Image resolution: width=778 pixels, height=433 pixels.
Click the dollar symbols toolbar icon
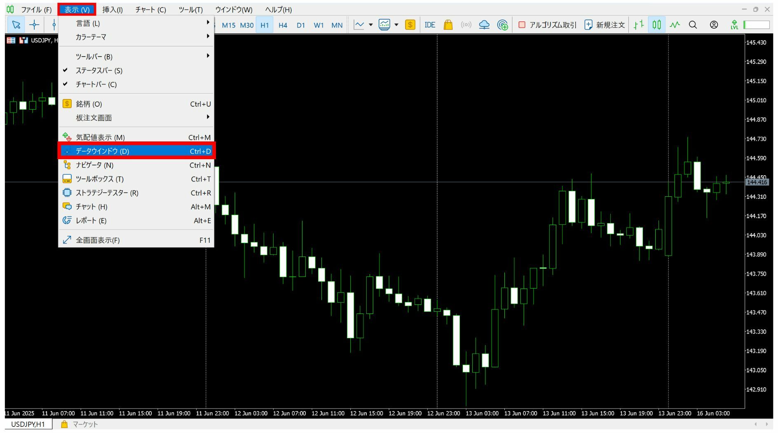(x=410, y=25)
